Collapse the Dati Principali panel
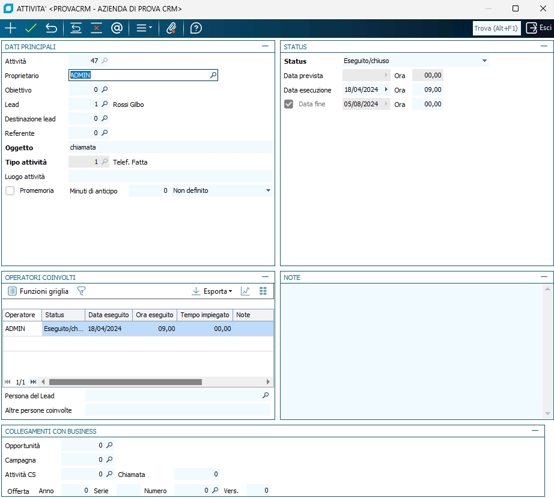This screenshot has height=498, width=554. click(265, 46)
